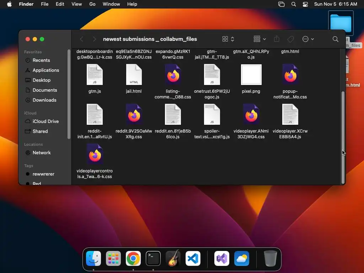Click desktoponboarding.GwBQ...Lr-k.css file name

pos(95,54)
